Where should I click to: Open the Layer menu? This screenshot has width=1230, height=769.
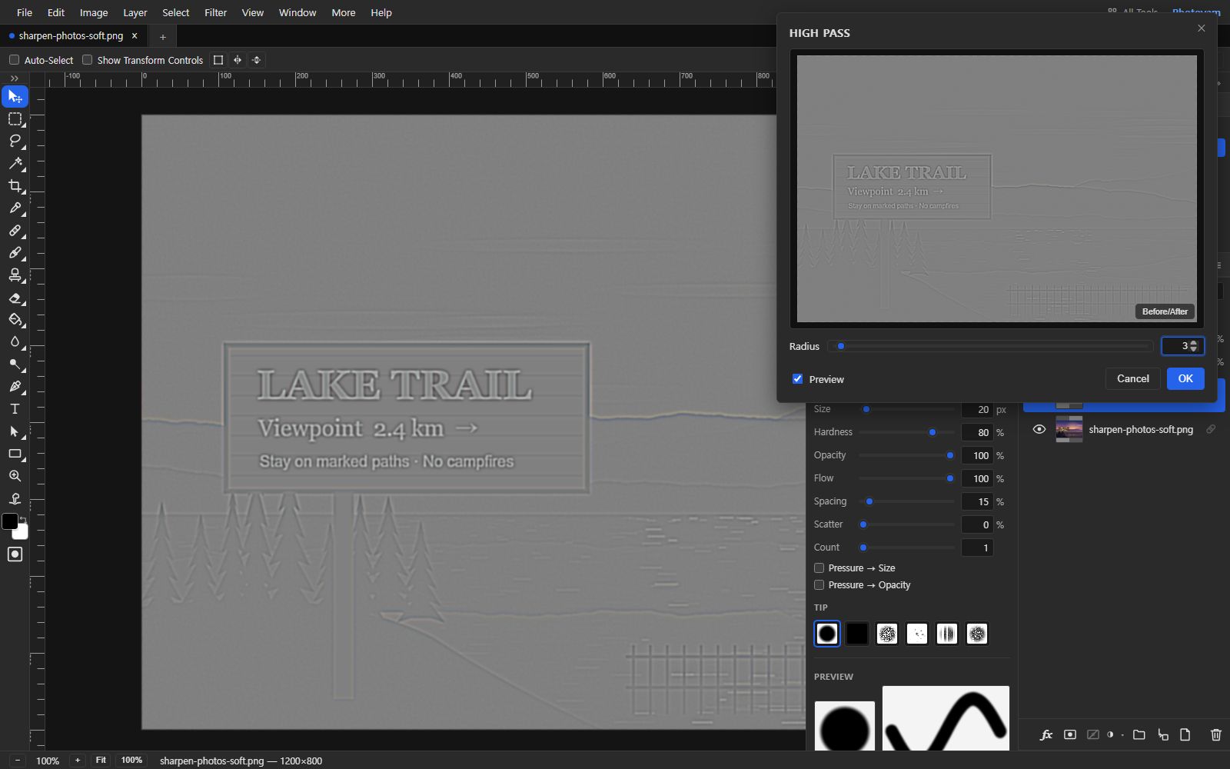tap(135, 12)
